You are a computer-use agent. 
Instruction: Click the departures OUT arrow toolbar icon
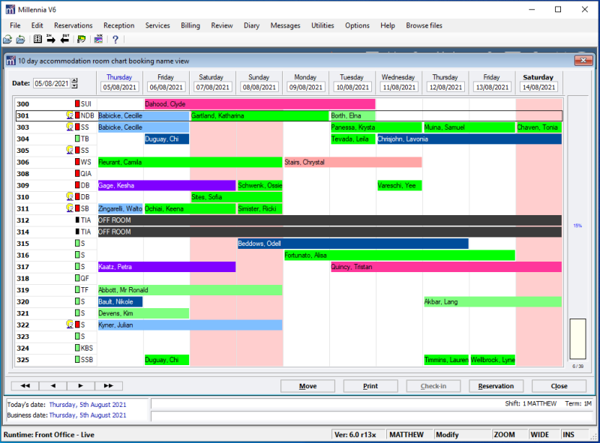click(64, 39)
